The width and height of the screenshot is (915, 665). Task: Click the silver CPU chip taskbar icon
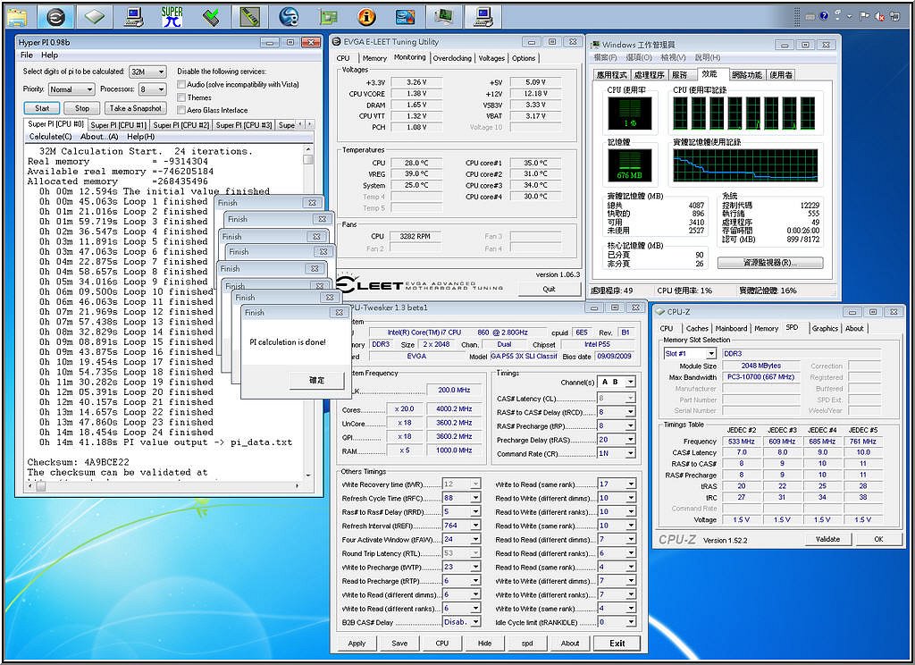pos(95,16)
